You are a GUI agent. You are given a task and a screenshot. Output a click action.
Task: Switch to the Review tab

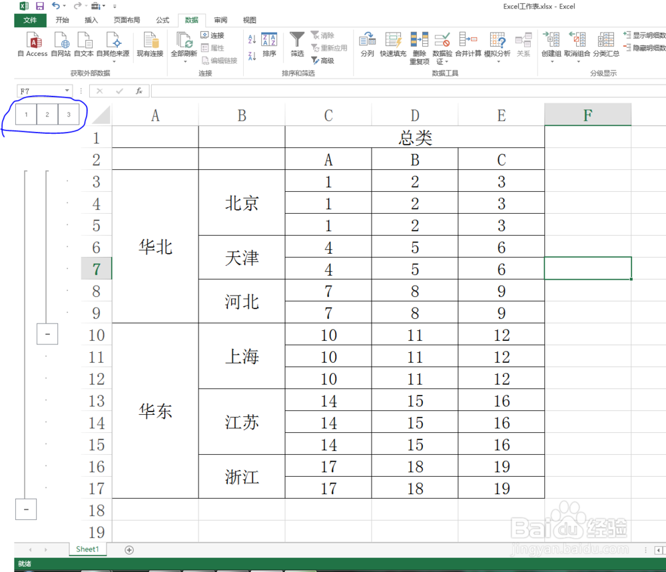click(220, 20)
